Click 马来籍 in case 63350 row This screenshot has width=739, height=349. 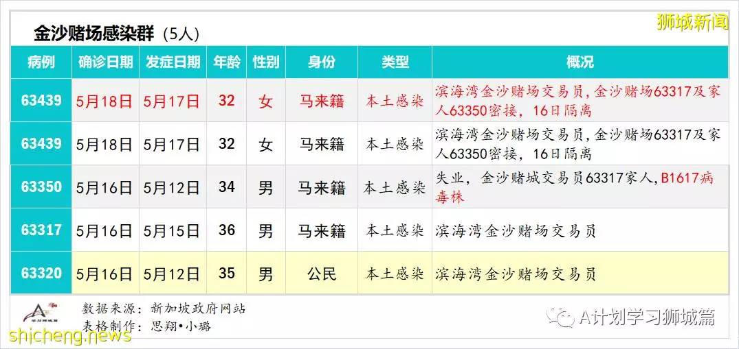(322, 188)
